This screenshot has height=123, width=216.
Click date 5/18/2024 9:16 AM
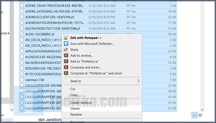pyautogui.click(x=102, y=11)
